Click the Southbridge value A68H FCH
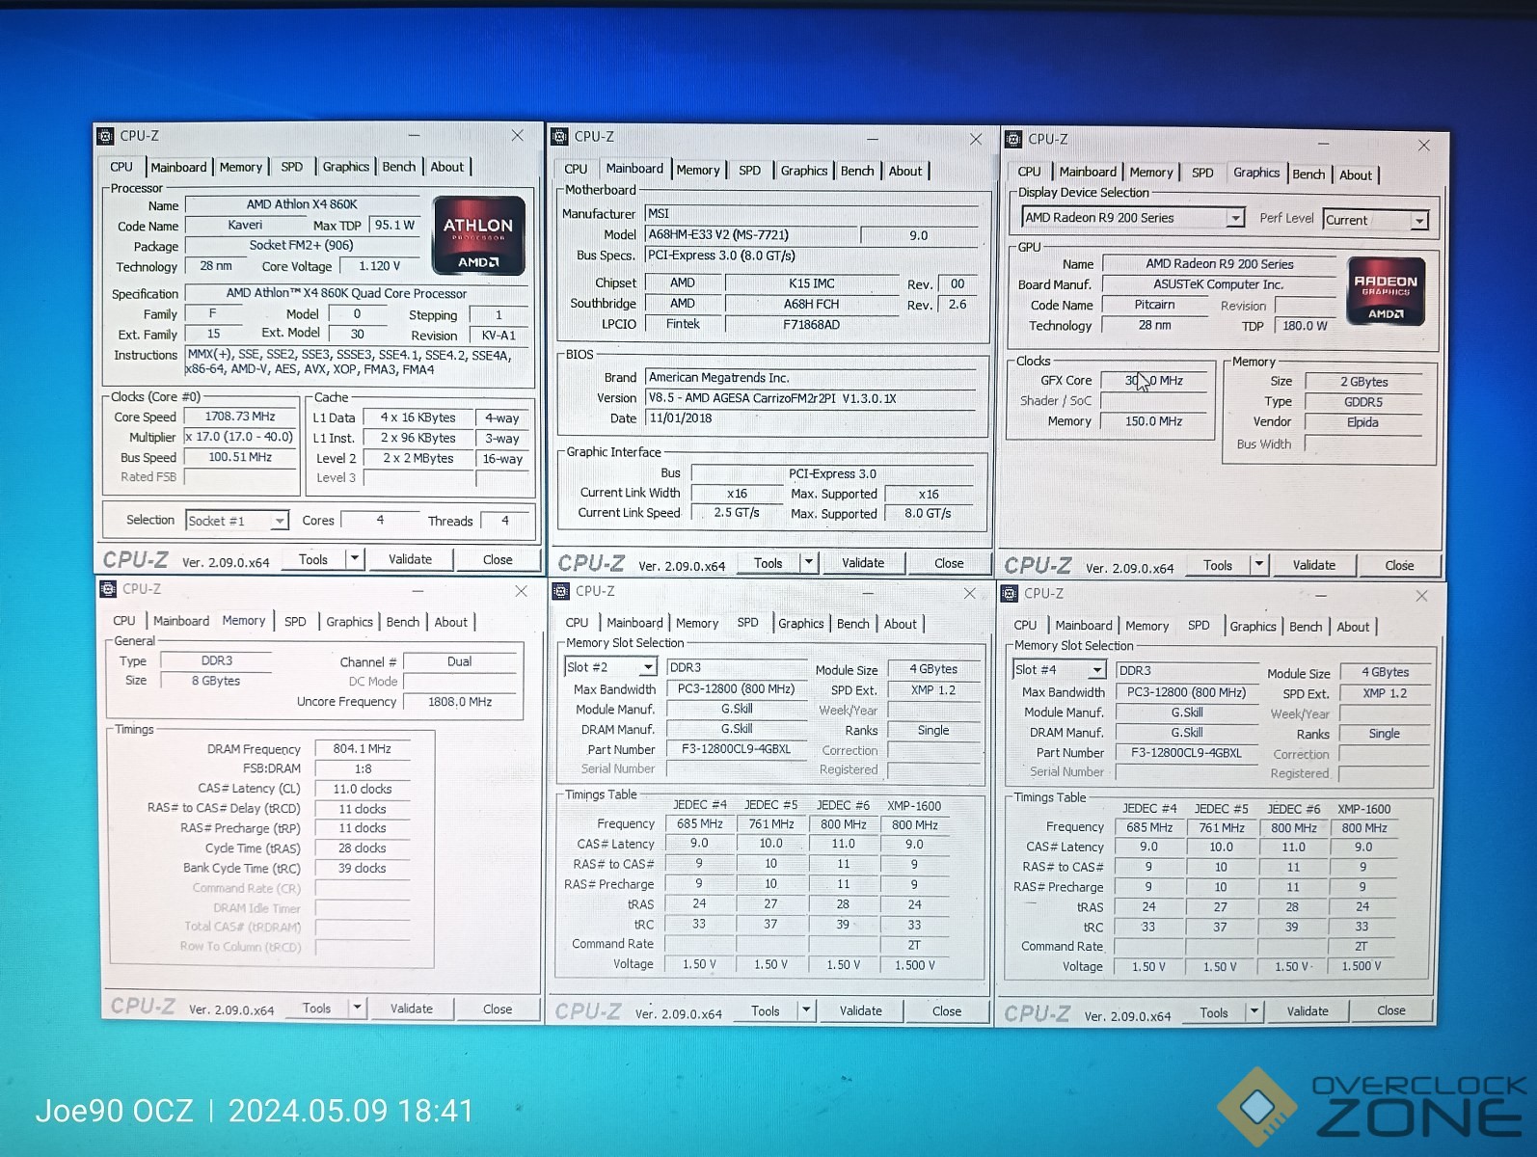Screen dimensions: 1537x1157 click(x=812, y=304)
